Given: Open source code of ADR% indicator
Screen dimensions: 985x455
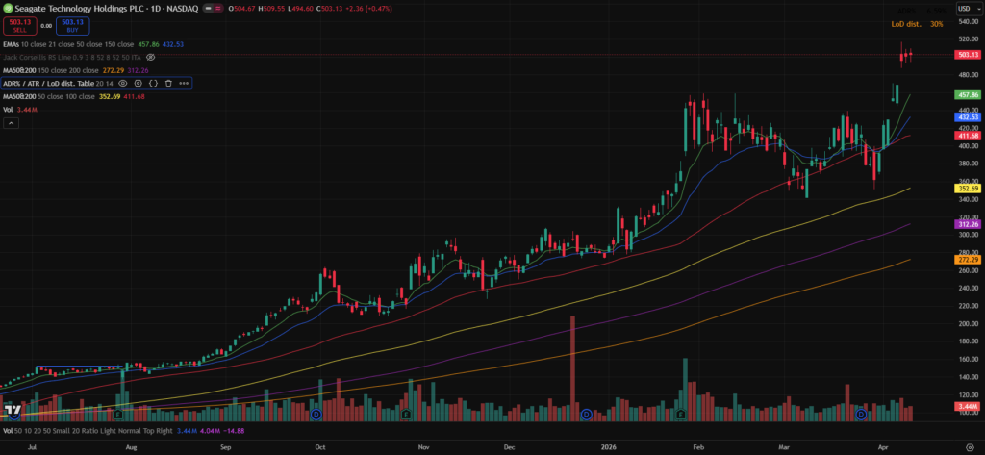Looking at the screenshot, I should point(152,84).
